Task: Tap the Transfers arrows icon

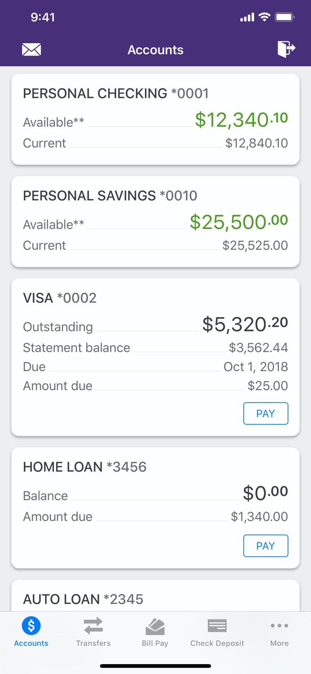Action: point(93,625)
